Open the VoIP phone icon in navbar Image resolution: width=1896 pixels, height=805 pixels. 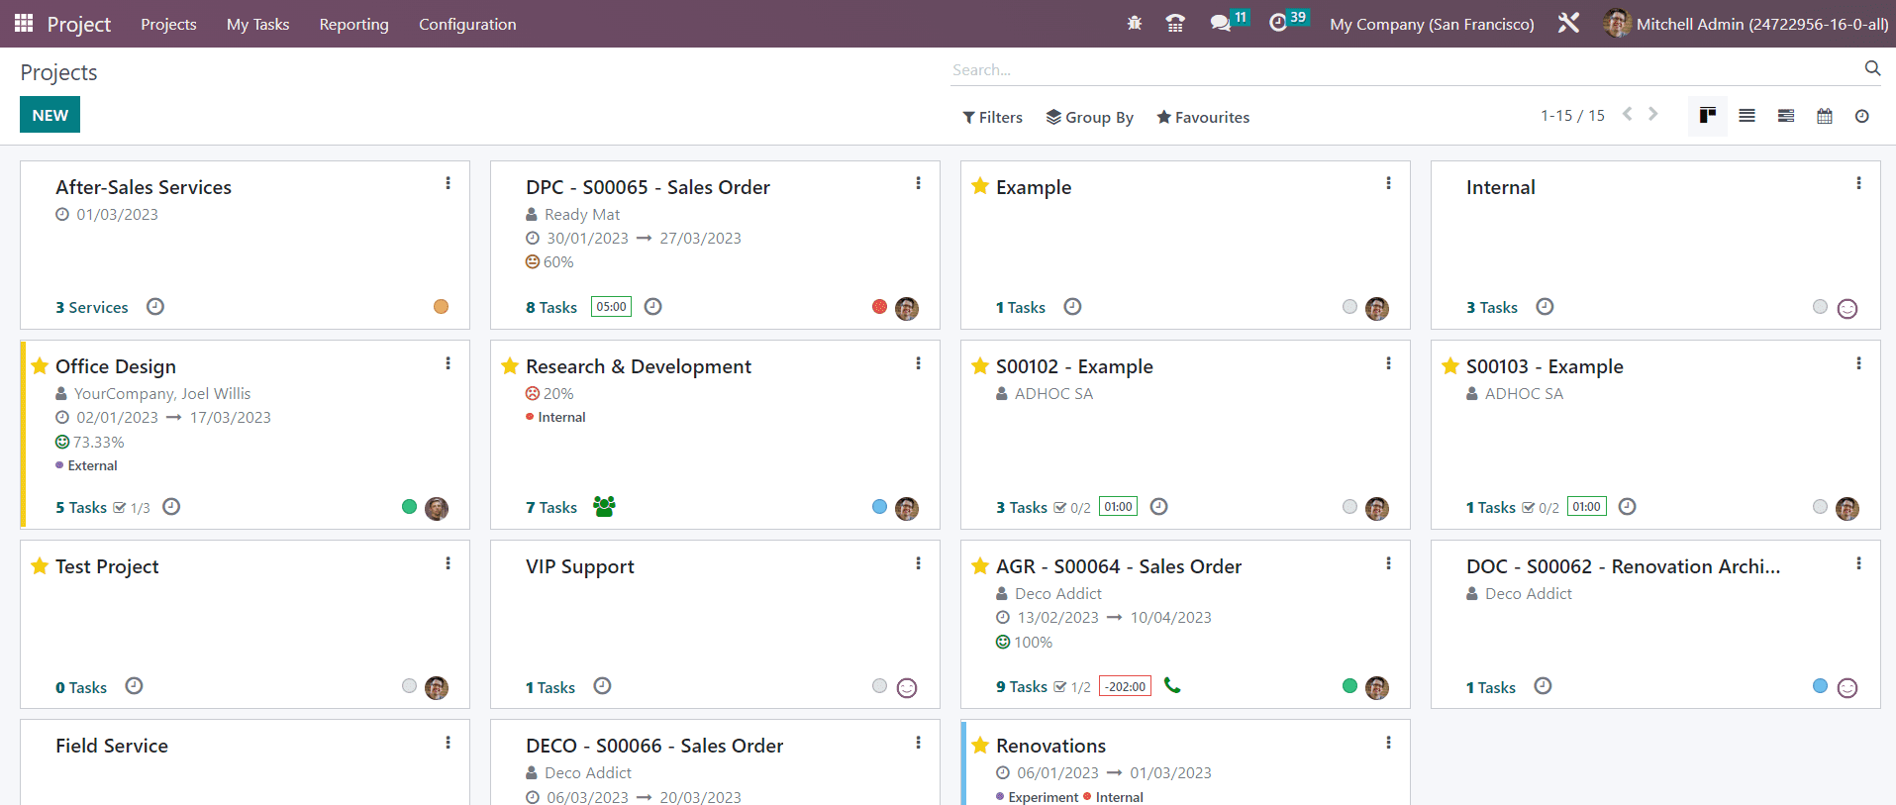pos(1175,23)
